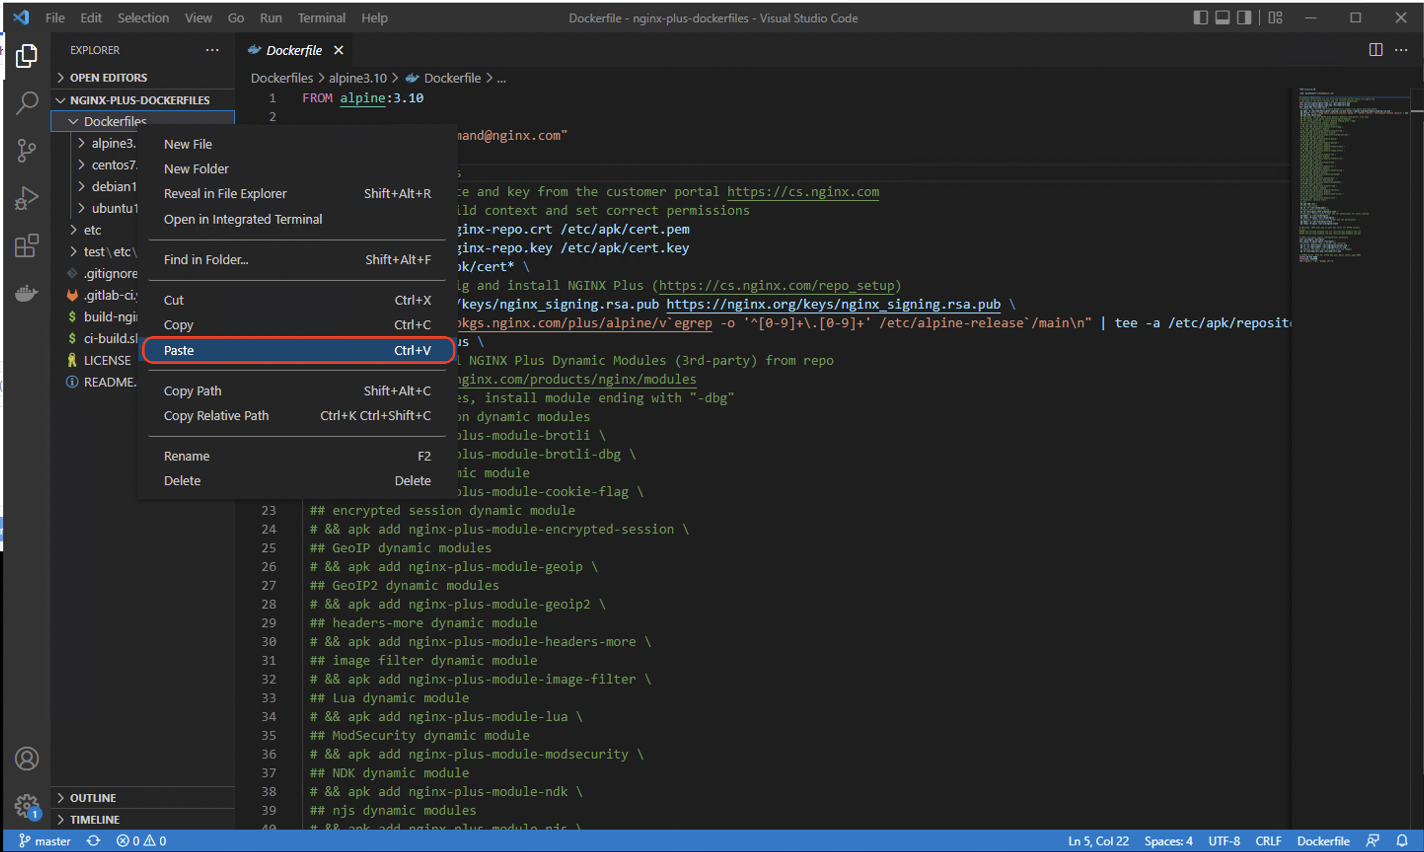Select Reveal in File Explorer
1424x852 pixels.
(x=297, y=194)
